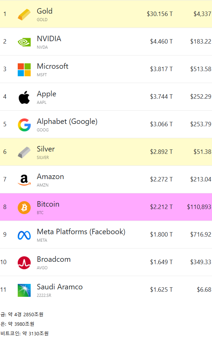The width and height of the screenshot is (212, 337).
Task: Open the NVIDIA name link
Action: [49, 39]
